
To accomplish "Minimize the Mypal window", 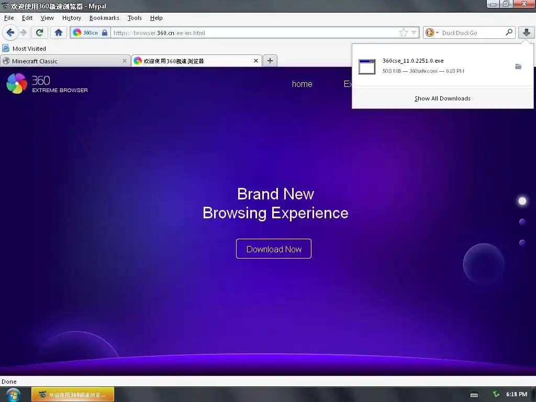I will point(493,4).
